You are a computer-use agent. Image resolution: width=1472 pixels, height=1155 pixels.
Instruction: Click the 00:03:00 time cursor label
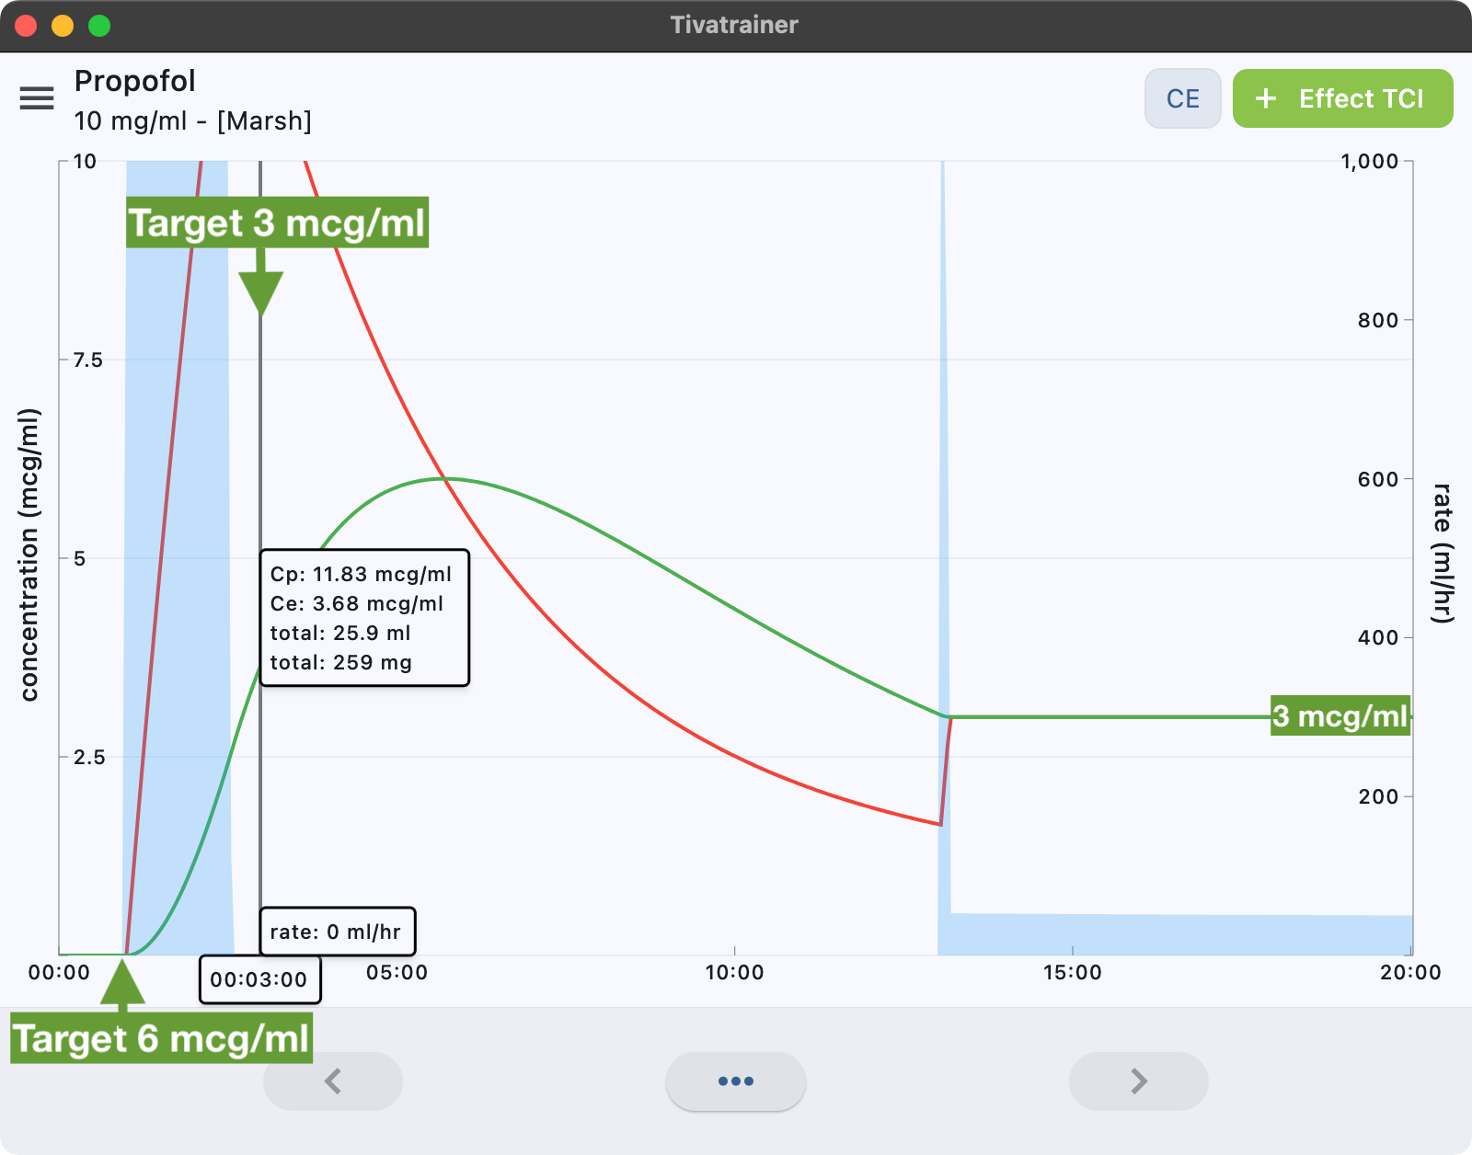[x=259, y=979]
